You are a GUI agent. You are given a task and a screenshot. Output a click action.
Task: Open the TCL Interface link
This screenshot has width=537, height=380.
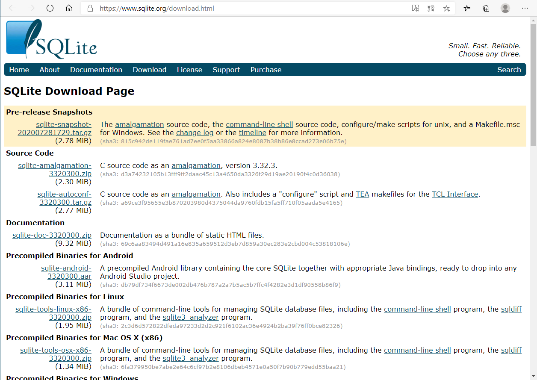click(x=455, y=194)
